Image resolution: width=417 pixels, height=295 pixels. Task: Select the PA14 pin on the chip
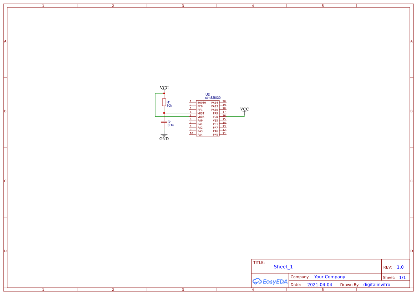click(214, 103)
